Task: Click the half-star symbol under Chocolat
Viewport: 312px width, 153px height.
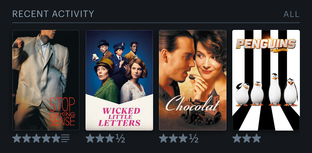Action: (194, 138)
